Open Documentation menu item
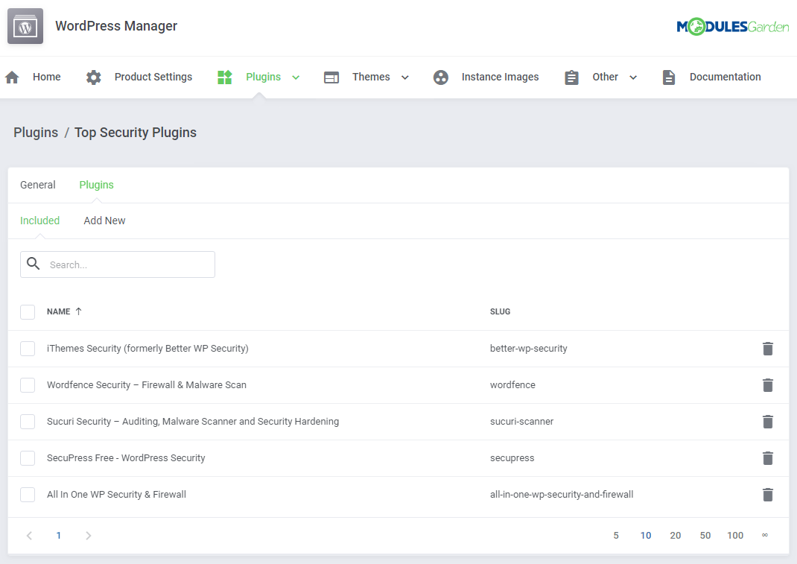The width and height of the screenshot is (797, 564). [725, 77]
